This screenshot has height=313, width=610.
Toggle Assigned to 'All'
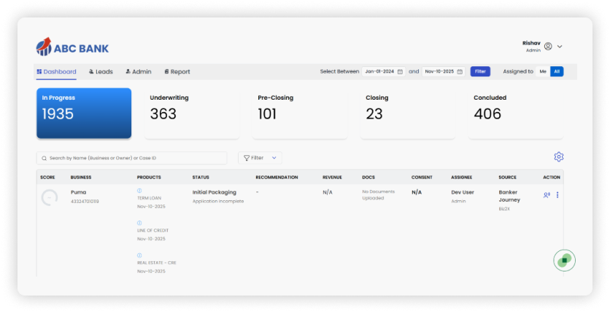[556, 71]
